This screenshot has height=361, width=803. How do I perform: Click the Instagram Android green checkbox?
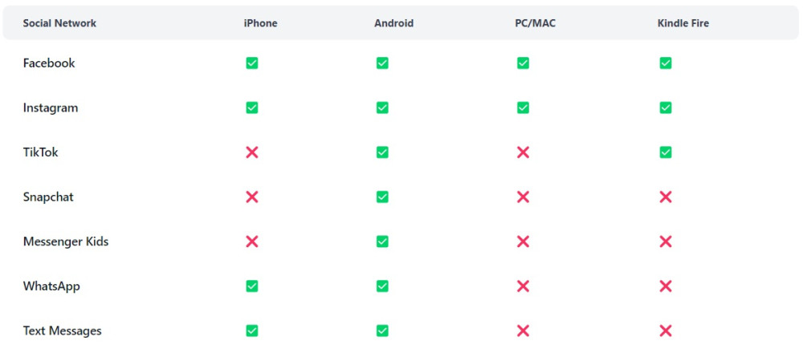tap(382, 107)
